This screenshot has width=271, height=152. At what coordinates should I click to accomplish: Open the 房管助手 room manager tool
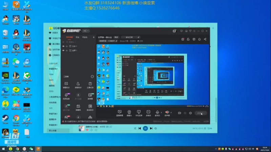(78, 85)
